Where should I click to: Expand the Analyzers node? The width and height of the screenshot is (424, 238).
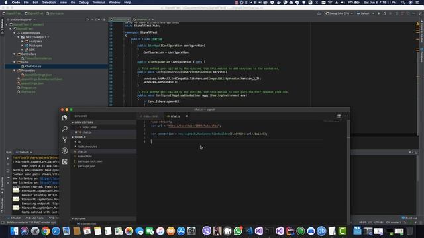point(22,41)
